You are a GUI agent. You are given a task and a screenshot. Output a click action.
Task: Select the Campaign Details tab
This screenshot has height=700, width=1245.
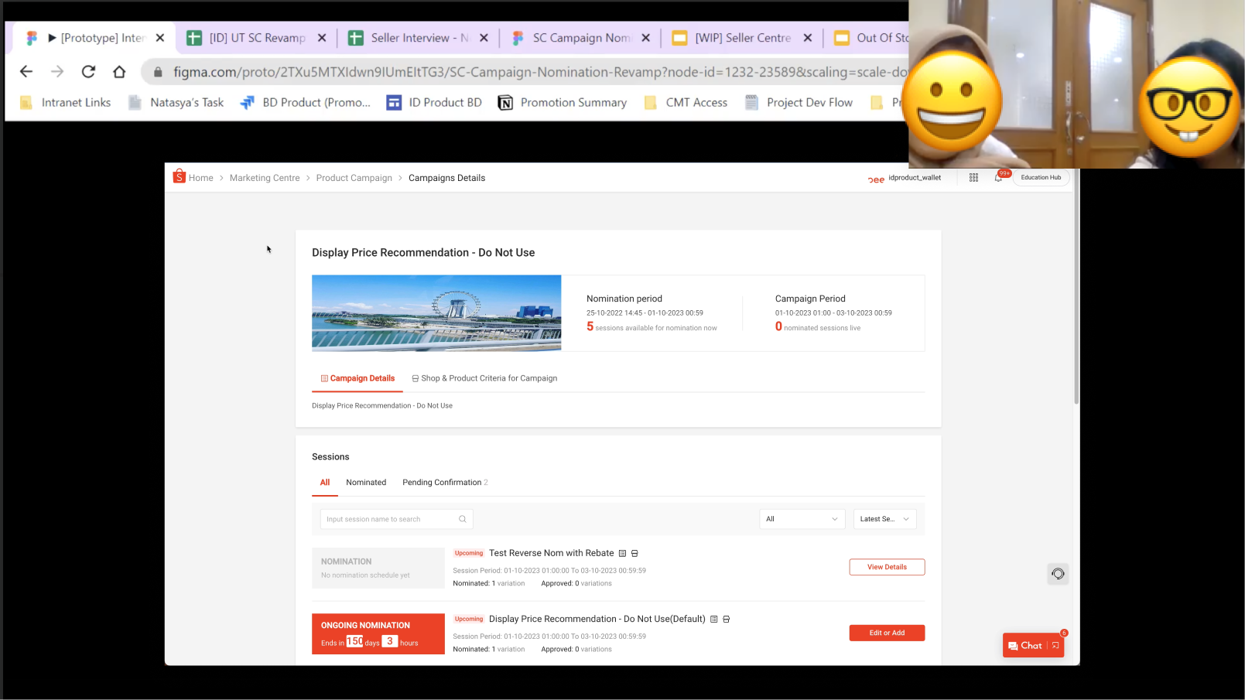pyautogui.click(x=357, y=378)
